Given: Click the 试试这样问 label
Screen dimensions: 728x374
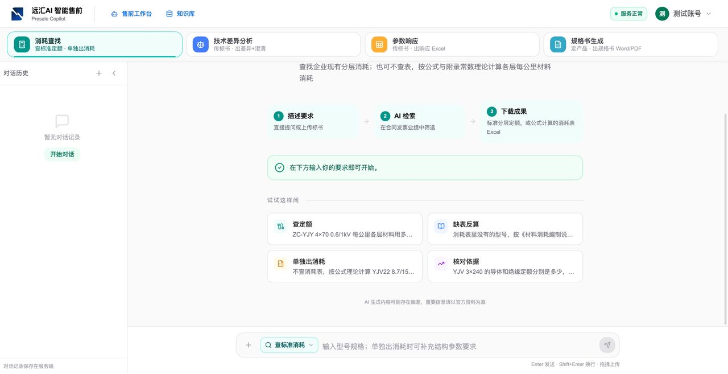Looking at the screenshot, I should (x=283, y=200).
